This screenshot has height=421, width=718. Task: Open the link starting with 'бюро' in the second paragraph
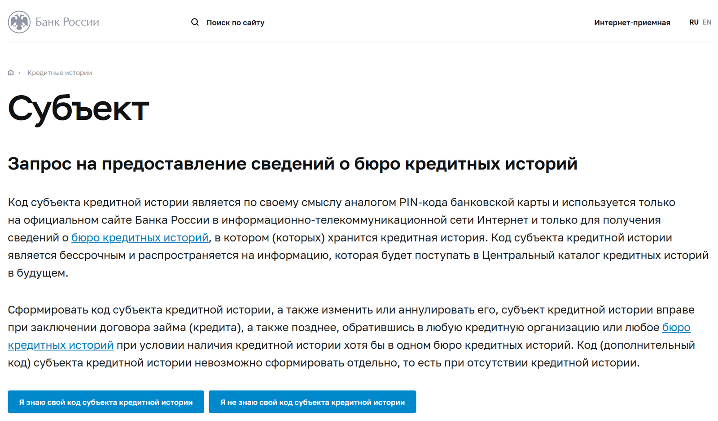tap(676, 327)
